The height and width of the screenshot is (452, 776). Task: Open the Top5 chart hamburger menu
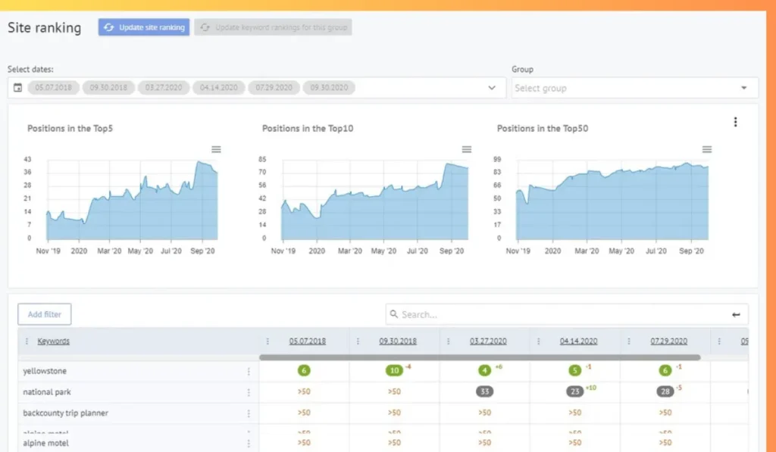point(216,149)
